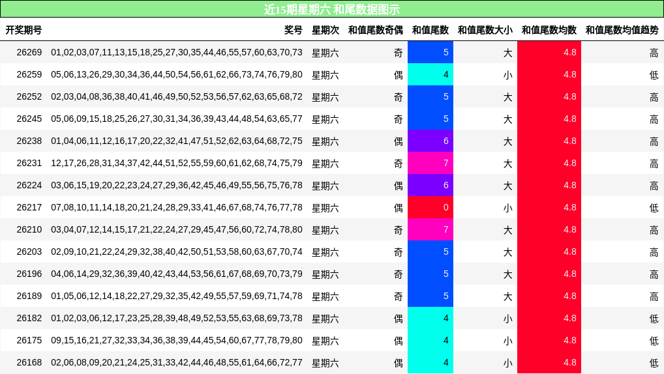Select the numbers row starting 05,06,09,15,18

[177, 119]
